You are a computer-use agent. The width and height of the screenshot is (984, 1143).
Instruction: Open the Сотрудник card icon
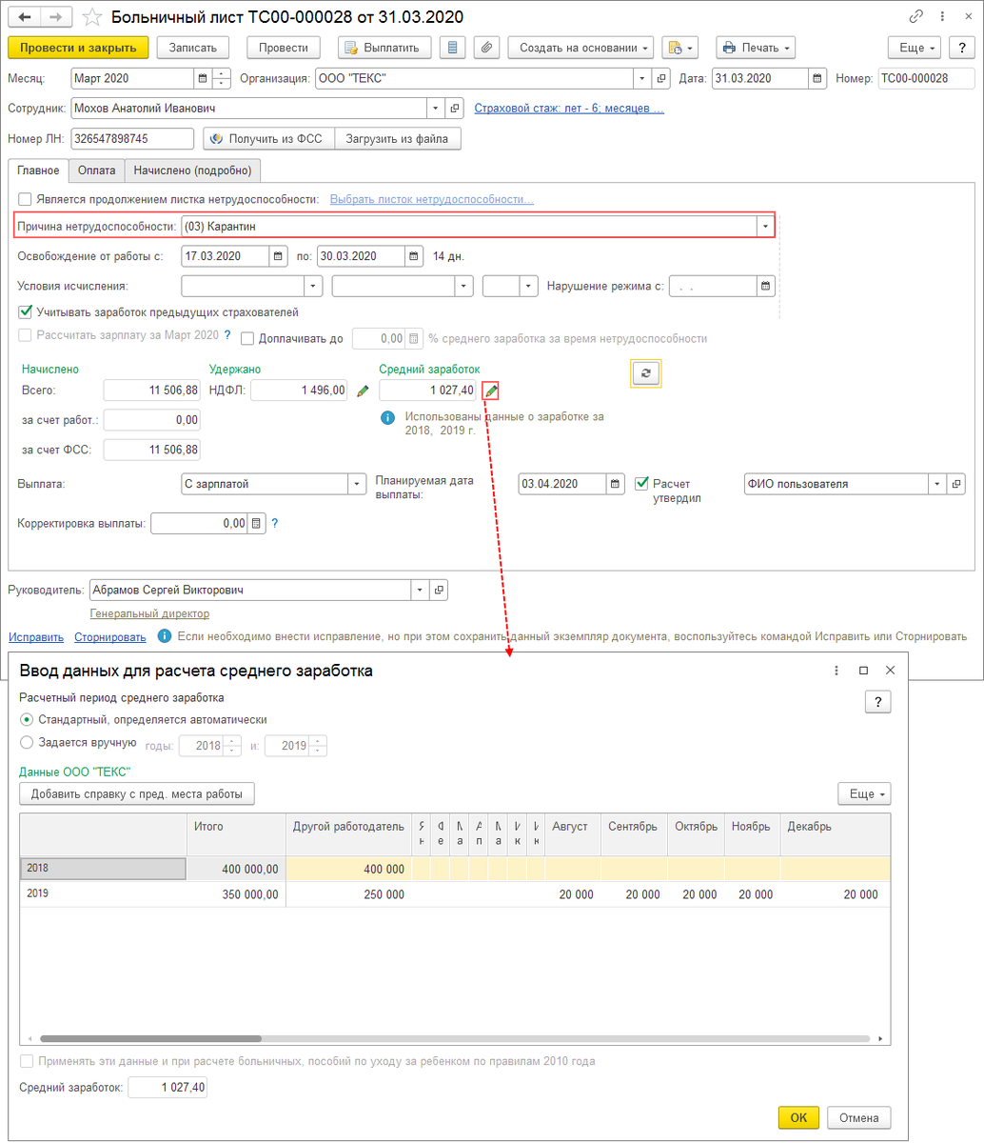tap(455, 109)
